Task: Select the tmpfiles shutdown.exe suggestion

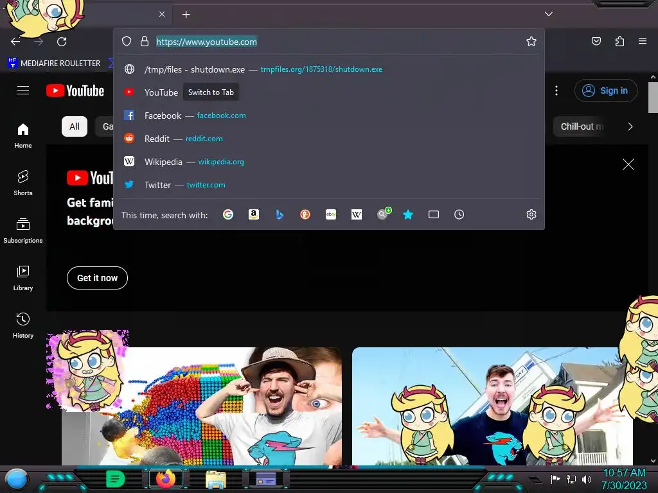Action: [x=329, y=69]
